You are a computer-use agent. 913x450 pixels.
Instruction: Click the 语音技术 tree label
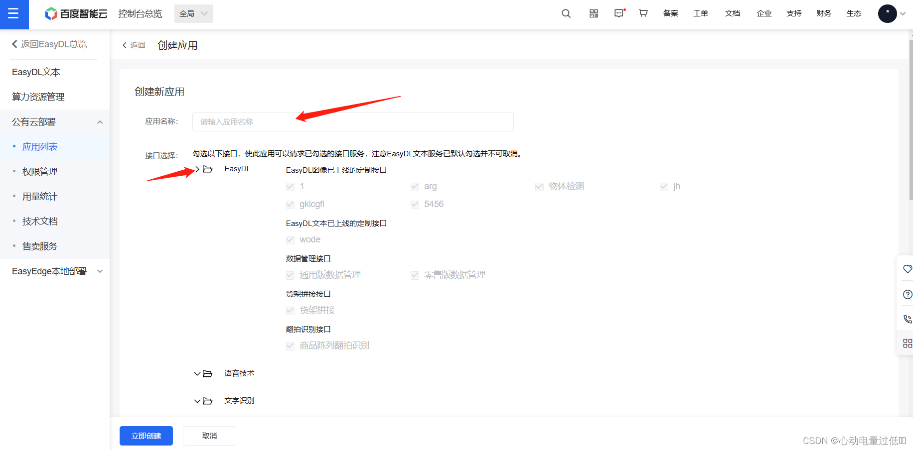239,373
